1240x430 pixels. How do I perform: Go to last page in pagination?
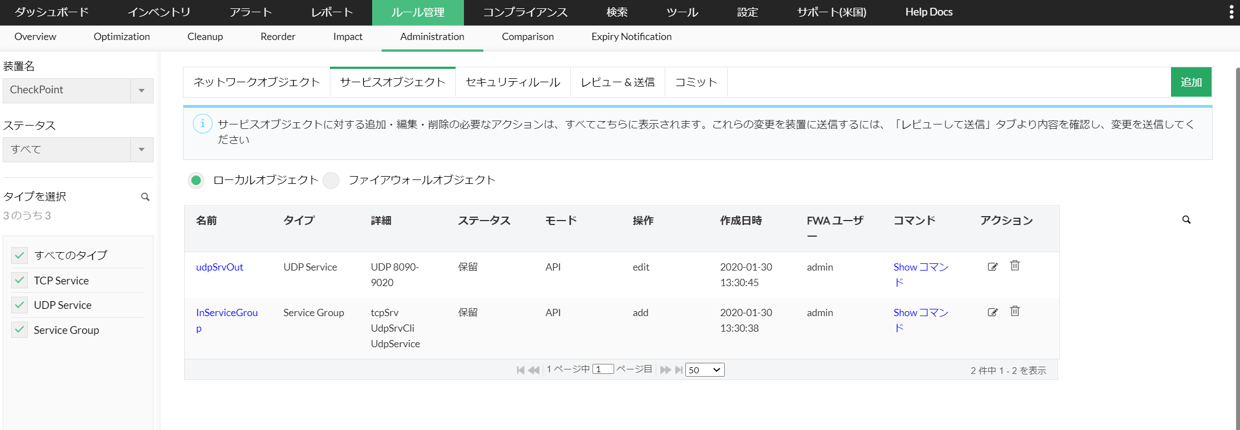(x=679, y=370)
